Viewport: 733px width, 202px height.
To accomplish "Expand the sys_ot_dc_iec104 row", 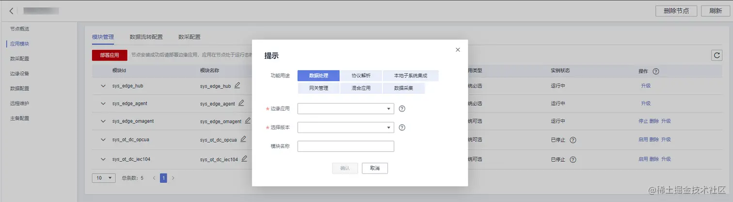I will coord(103,159).
